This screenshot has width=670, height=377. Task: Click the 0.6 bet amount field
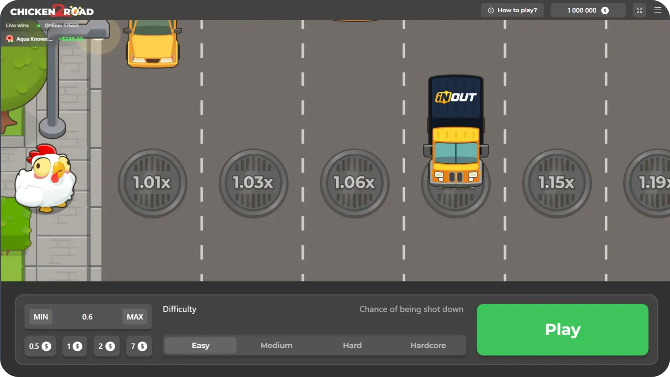[87, 317]
